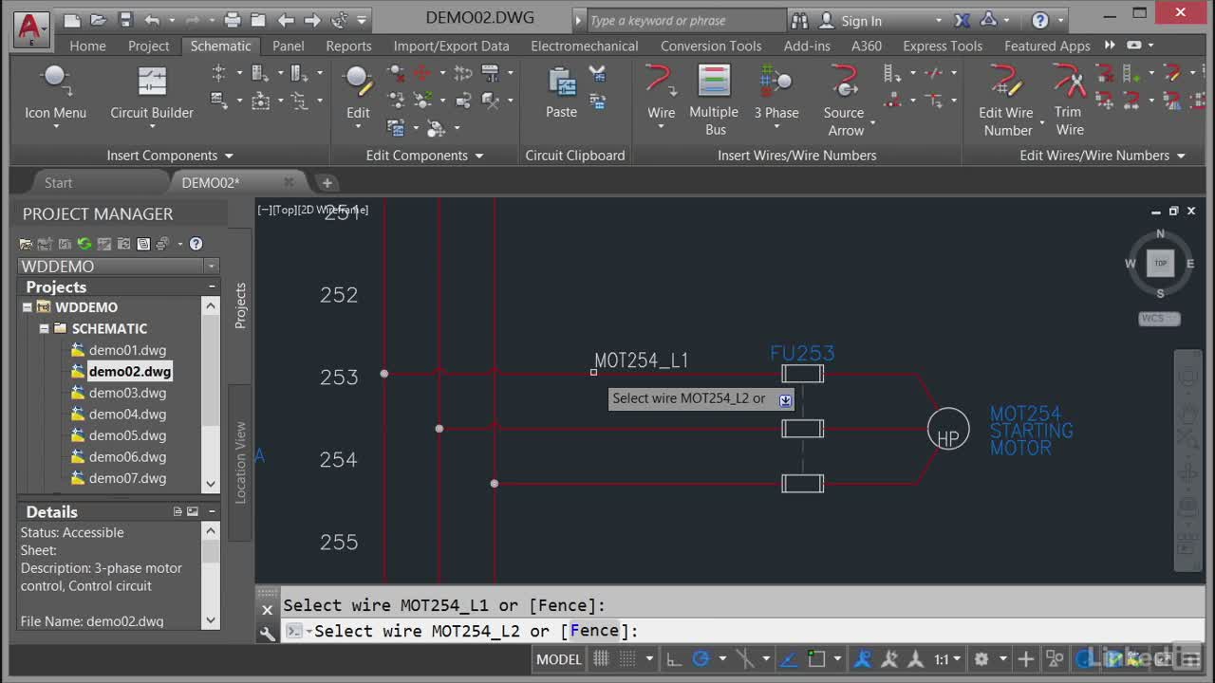The height and width of the screenshot is (683, 1215).
Task: Open the Reports ribbon tab
Action: click(x=348, y=46)
